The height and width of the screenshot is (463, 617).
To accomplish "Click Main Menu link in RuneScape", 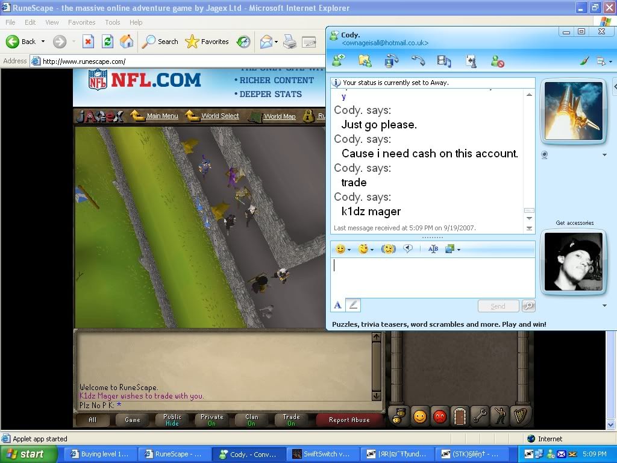I will coord(162,116).
